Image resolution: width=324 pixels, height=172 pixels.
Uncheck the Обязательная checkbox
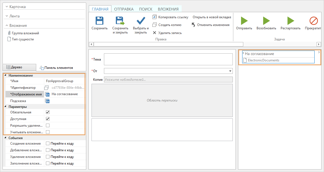click(x=48, y=112)
